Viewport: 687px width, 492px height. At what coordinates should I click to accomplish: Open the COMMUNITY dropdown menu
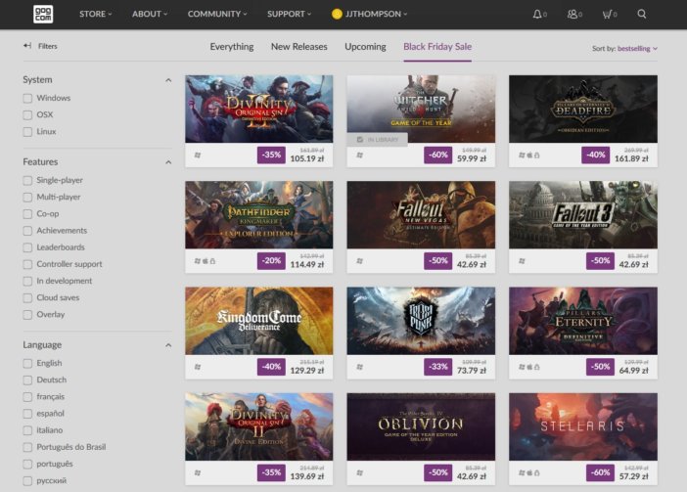point(217,14)
